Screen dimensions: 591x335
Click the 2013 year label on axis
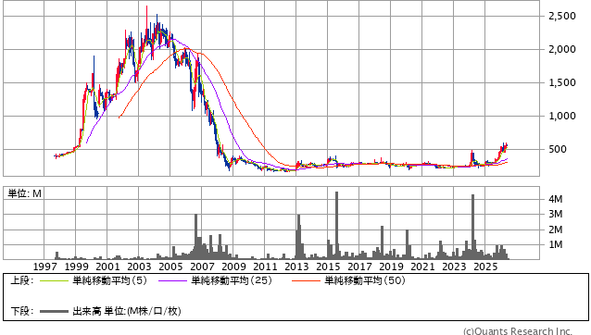[296, 267]
